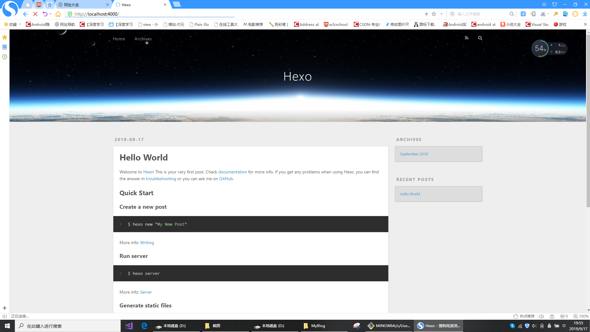This screenshot has width=590, height=332.
Task: Open the Archives menu on the blog
Action: (143, 39)
